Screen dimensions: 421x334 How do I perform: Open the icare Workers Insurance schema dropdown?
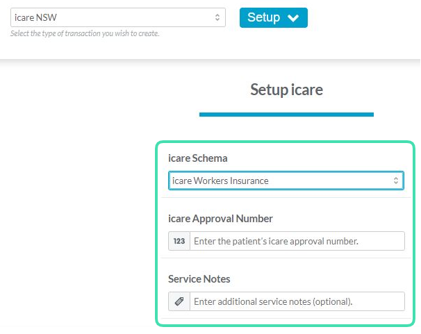coord(286,181)
